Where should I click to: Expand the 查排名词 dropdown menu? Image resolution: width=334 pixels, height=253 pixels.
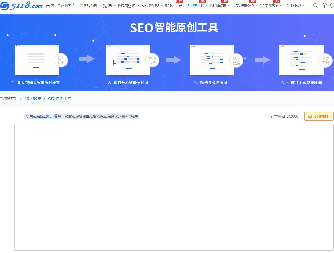coord(90,6)
